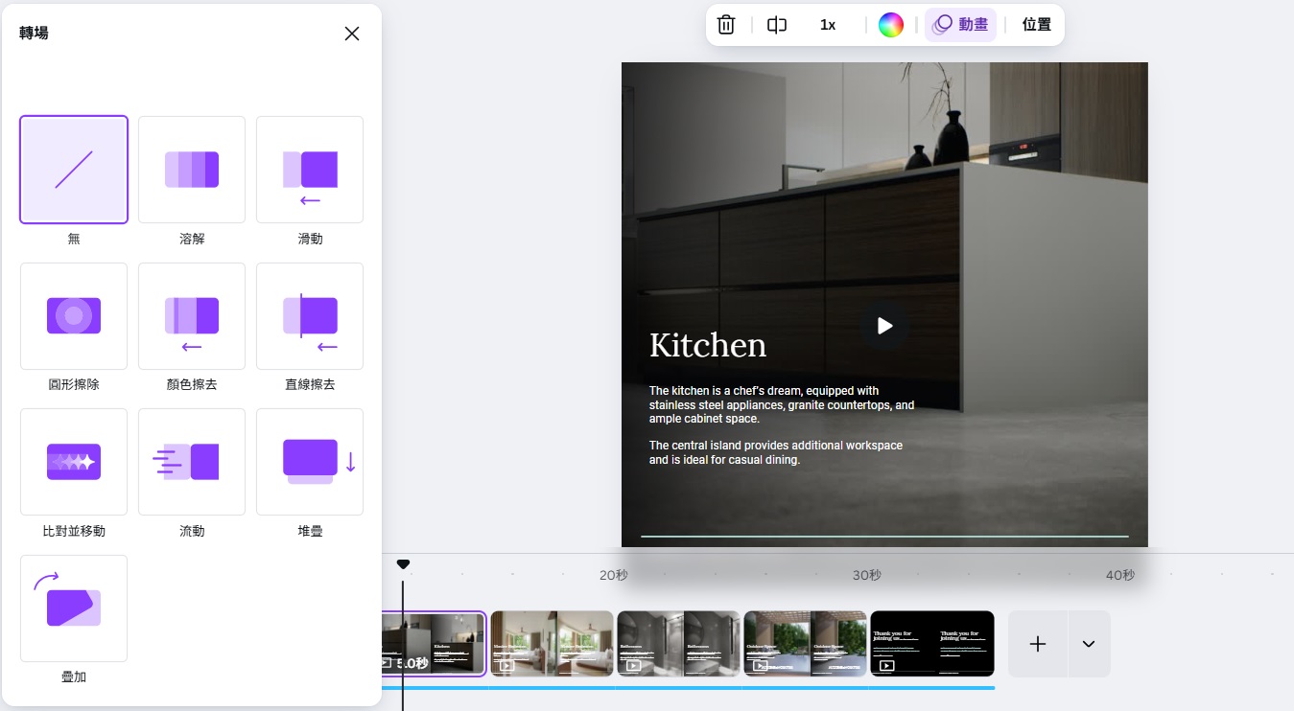Apply the 堆疊 stack transition
Image resolution: width=1294 pixels, height=711 pixels.
click(x=310, y=462)
